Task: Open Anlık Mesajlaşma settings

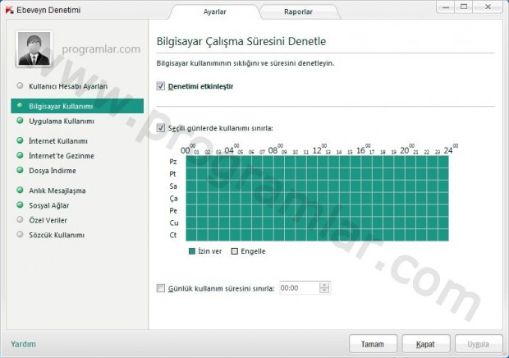Action: pos(57,190)
